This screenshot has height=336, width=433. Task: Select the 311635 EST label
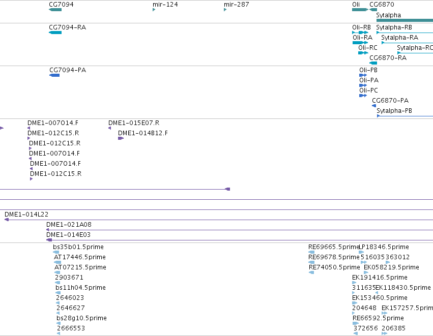coord(364,288)
